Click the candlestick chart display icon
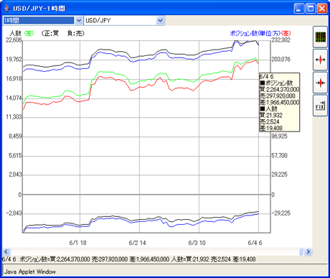Viewport: 330px width, 278px height. coord(320,37)
